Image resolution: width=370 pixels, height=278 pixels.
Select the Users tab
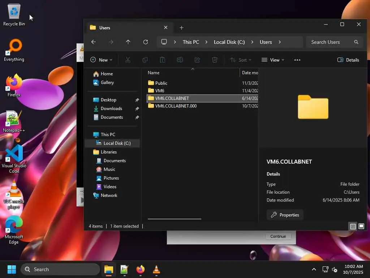coord(129,28)
